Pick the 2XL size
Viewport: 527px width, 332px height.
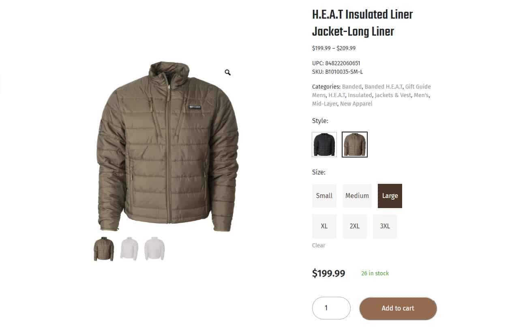[355, 226]
